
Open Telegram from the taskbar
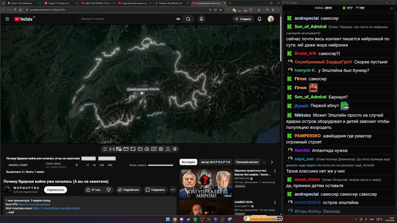pos(230,219)
